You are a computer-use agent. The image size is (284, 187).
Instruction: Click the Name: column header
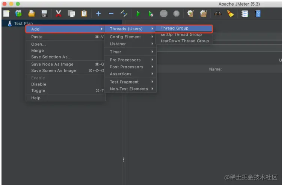tap(215, 69)
